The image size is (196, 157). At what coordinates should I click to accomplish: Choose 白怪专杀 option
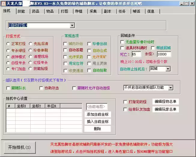coord(8,63)
